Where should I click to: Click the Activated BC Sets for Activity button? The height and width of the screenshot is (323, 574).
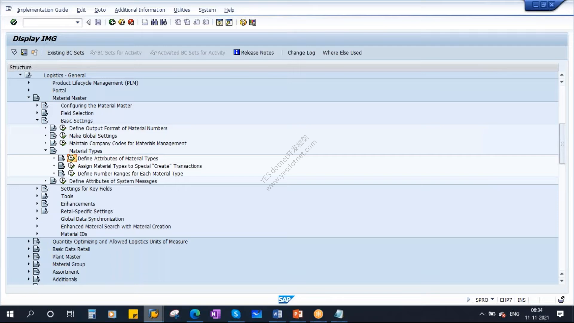coord(187,53)
